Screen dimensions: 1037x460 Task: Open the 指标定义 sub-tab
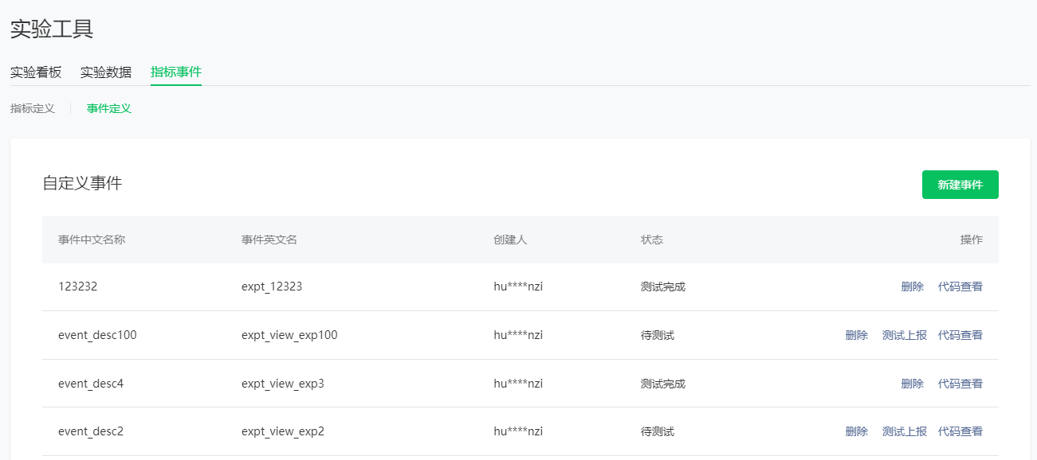click(33, 108)
